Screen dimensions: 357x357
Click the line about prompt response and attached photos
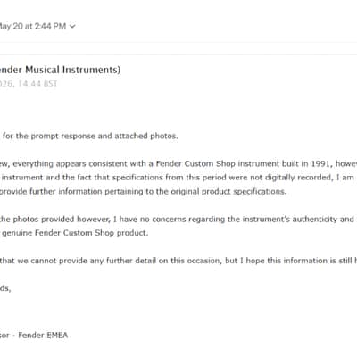point(89,137)
